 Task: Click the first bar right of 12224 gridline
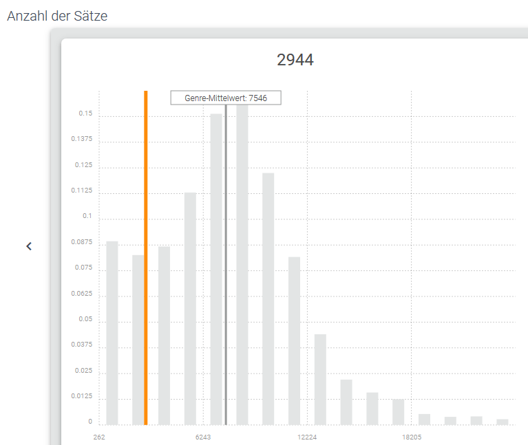(320, 380)
